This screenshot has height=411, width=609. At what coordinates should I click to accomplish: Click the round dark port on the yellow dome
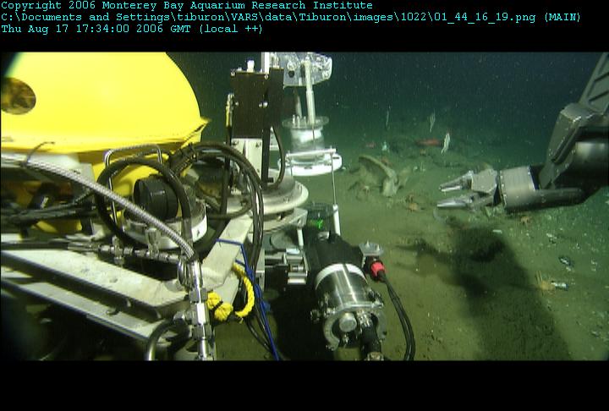point(17,96)
